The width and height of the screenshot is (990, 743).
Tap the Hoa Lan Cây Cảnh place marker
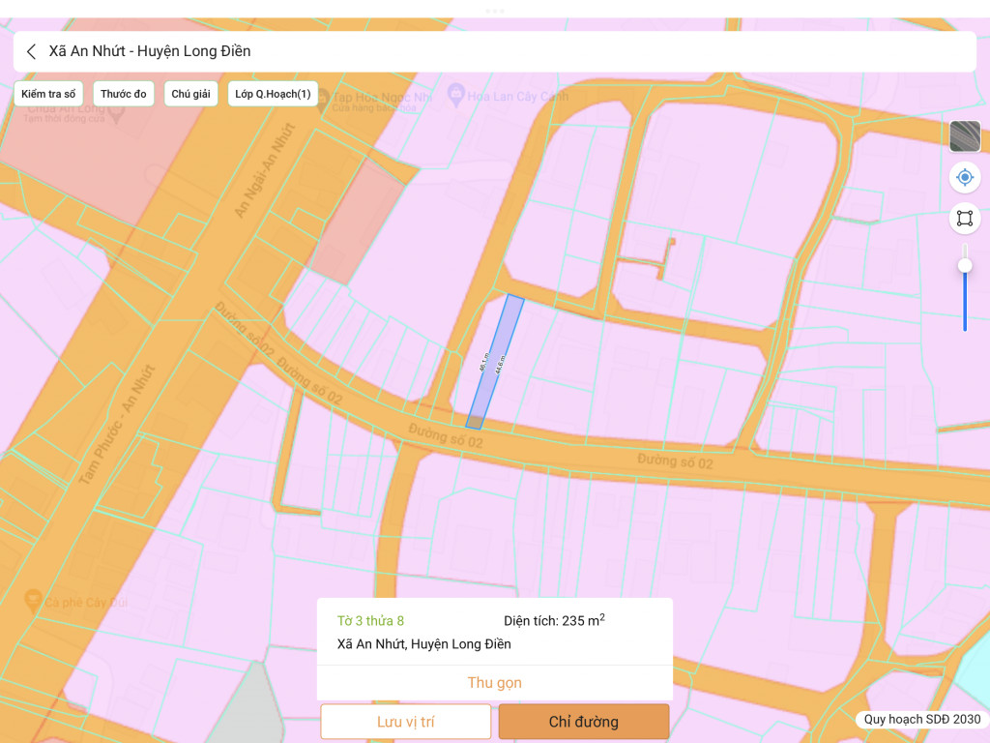coord(455,95)
